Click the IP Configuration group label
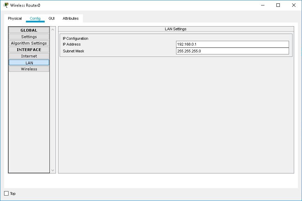Image resolution: width=302 pixels, height=201 pixels. click(x=75, y=38)
